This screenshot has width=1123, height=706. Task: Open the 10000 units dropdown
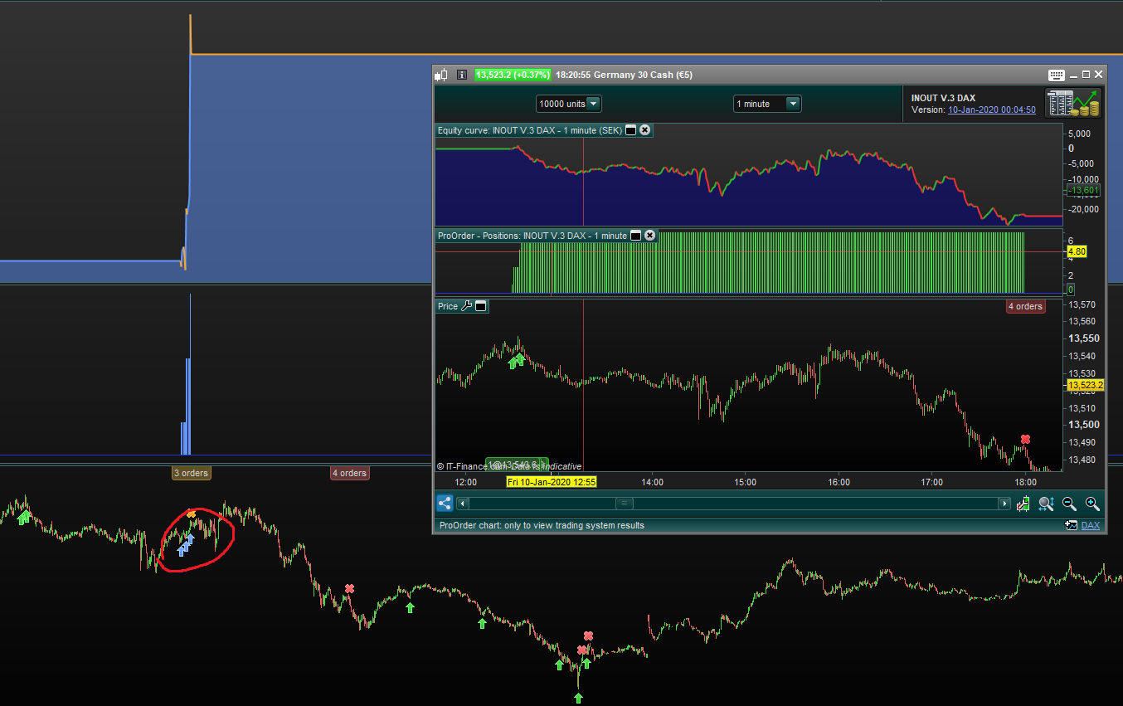point(569,104)
